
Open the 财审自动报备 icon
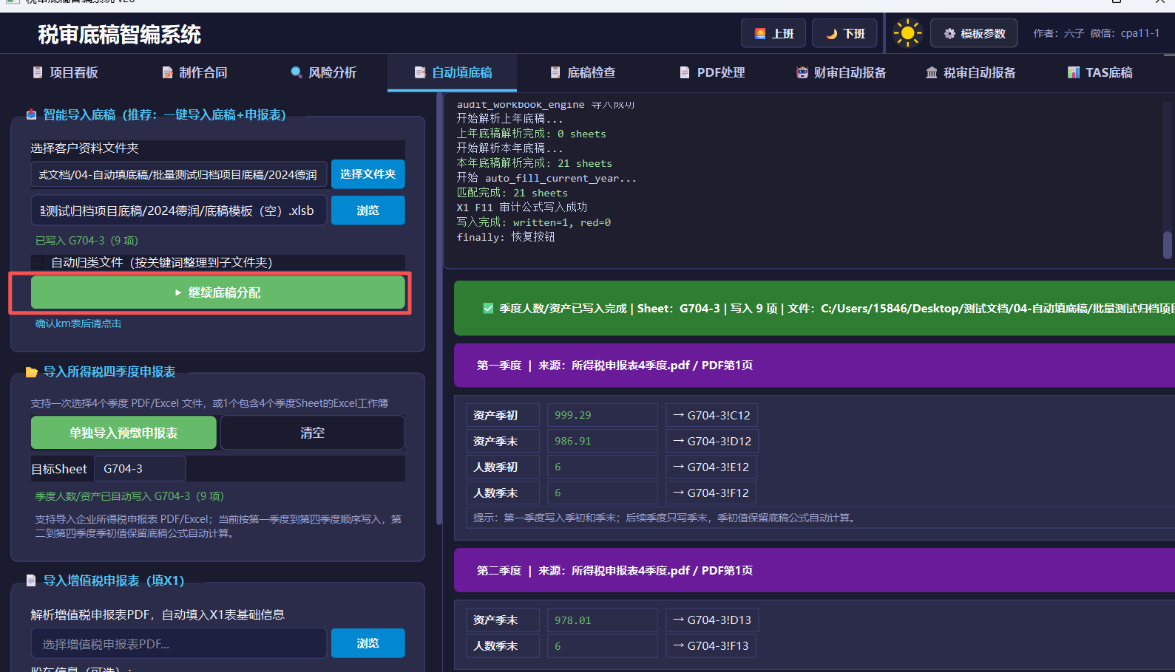802,72
